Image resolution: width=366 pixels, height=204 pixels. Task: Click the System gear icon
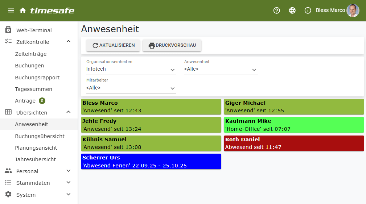[x=8, y=195]
